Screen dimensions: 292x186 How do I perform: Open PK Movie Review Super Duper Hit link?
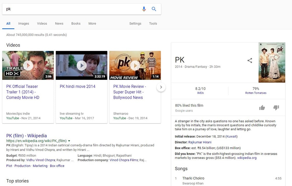[130, 92]
